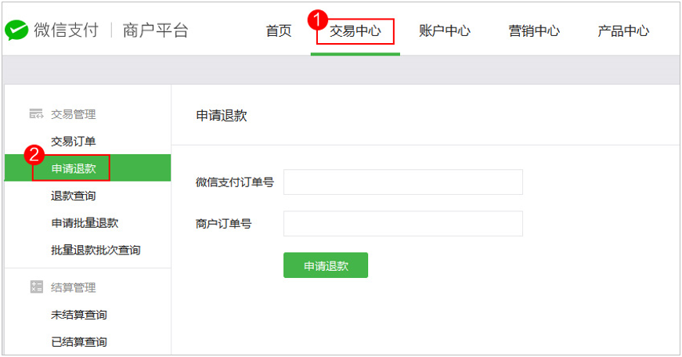Viewport: 682px width, 357px height.
Task: Open 退款查询 in the sidebar
Action: click(74, 196)
